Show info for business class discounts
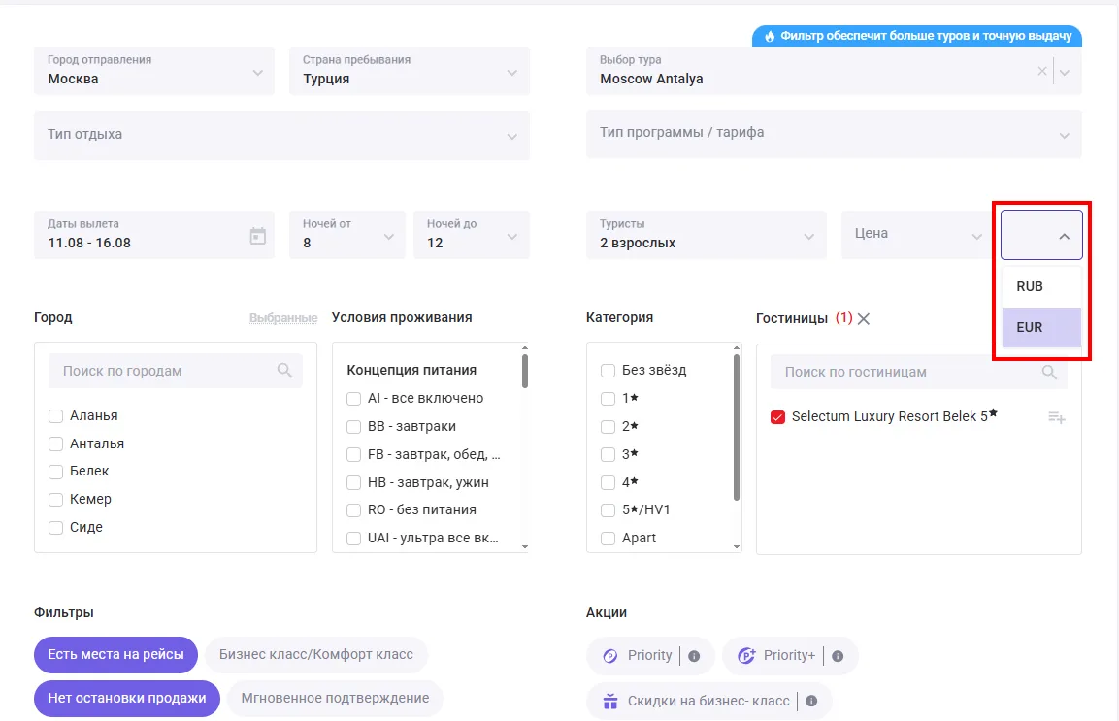Screen dimensions: 1119x721 (811, 701)
